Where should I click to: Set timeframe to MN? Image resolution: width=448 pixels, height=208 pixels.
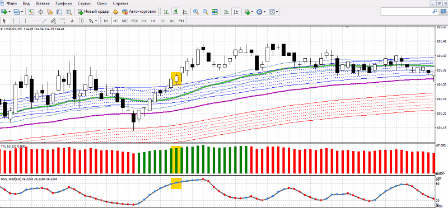[181, 21]
